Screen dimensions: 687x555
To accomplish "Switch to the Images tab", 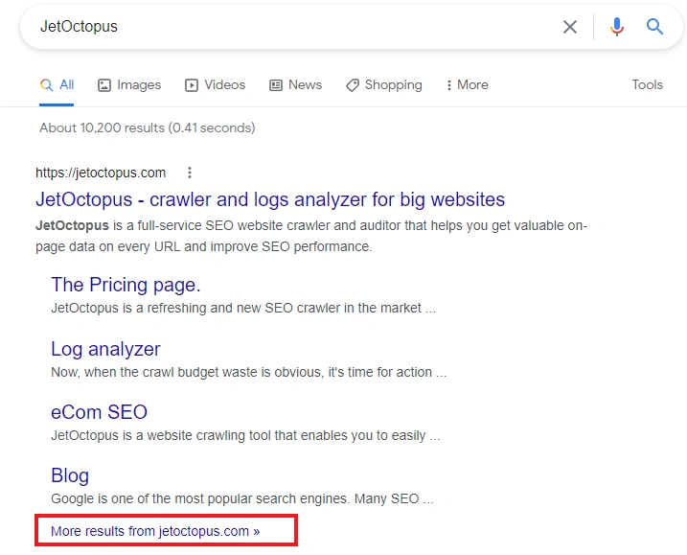I will click(129, 84).
